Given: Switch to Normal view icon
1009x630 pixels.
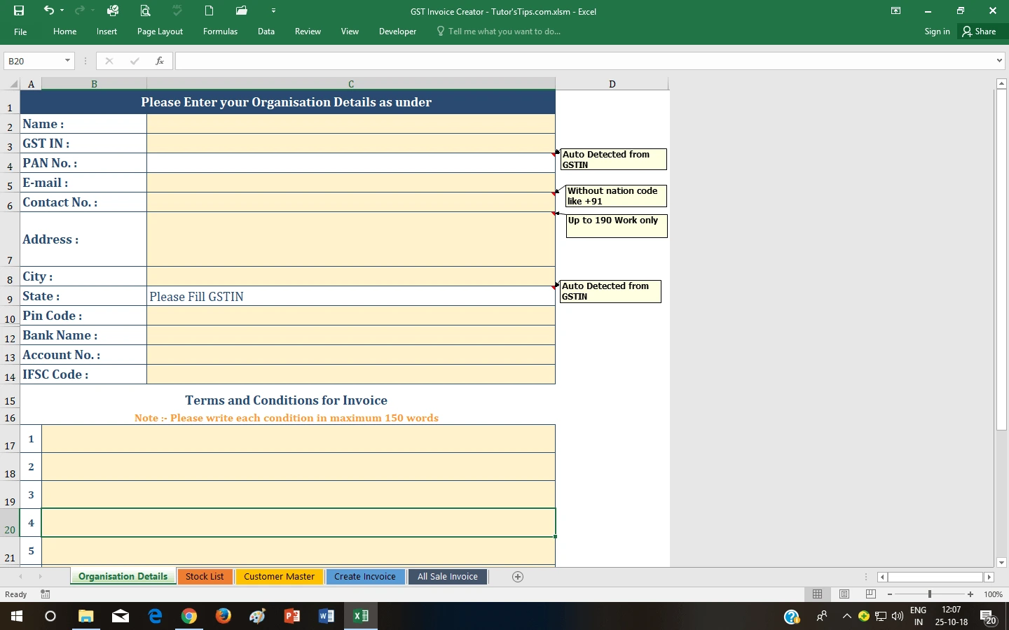Looking at the screenshot, I should (817, 594).
